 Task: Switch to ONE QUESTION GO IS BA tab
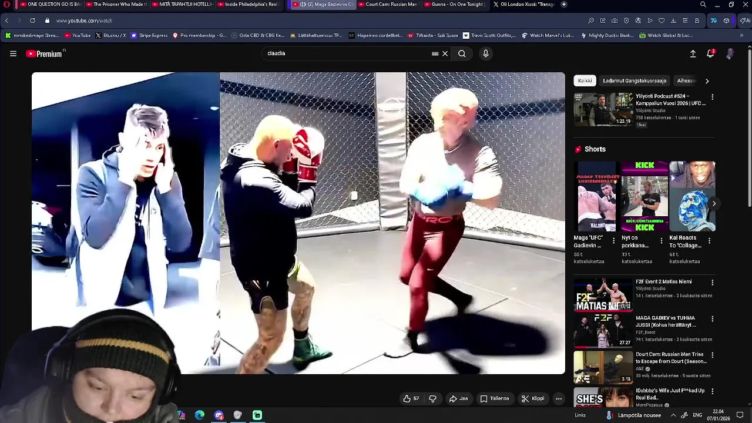(49, 5)
